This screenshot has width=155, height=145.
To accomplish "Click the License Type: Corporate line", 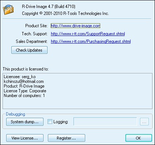I will pyautogui.click(x=25, y=91).
